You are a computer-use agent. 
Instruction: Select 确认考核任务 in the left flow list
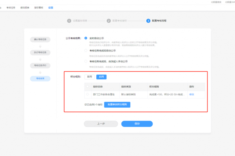click(x=40, y=39)
